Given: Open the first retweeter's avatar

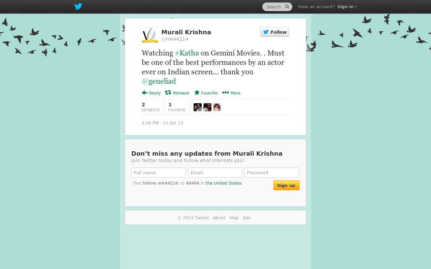Looking at the screenshot, I should coord(198,107).
